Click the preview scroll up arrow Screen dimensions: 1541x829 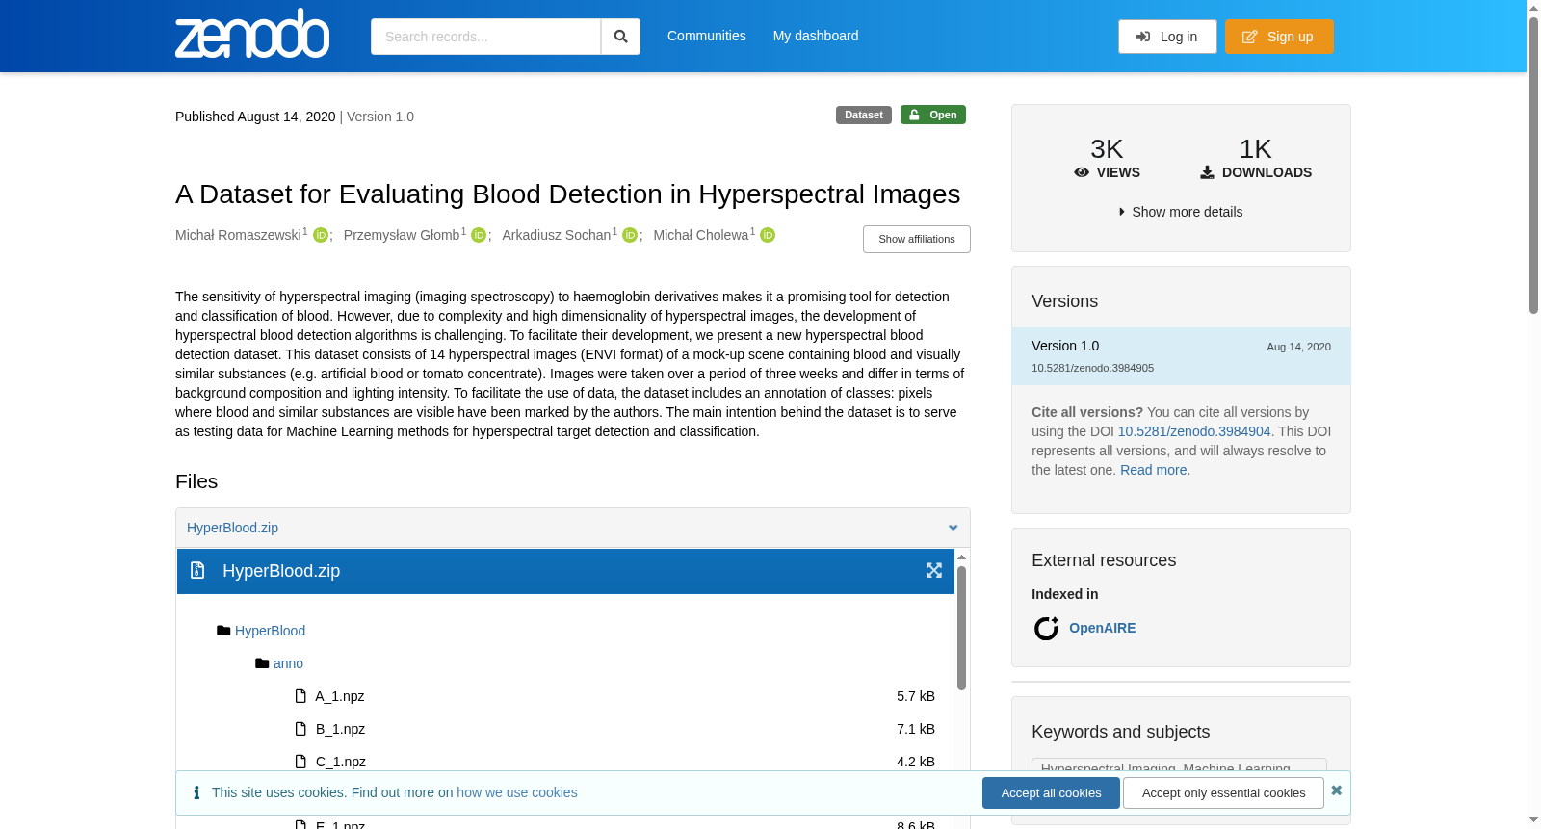point(961,557)
